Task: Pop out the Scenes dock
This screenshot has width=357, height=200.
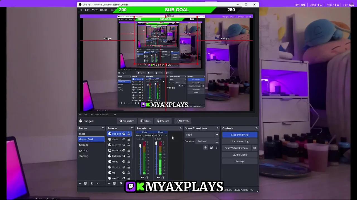Action: pos(103,128)
